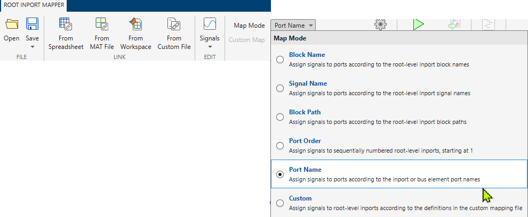Expand the Save dropdown arrow
This screenshot has width=528, height=217.
click(x=33, y=47)
